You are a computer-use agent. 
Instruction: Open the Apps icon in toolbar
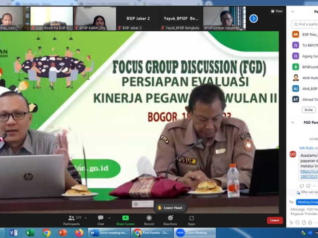coord(192,218)
